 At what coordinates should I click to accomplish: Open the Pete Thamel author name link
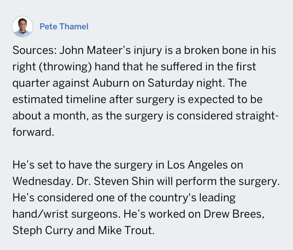point(64,27)
